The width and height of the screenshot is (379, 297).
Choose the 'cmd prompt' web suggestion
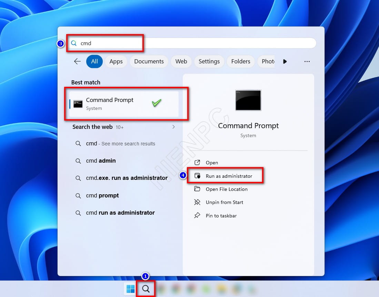tap(124, 196)
